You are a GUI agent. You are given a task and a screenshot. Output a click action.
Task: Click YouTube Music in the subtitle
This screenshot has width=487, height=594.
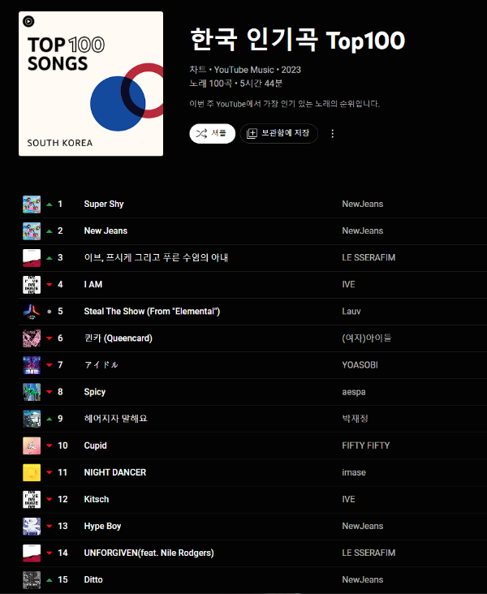pyautogui.click(x=244, y=70)
